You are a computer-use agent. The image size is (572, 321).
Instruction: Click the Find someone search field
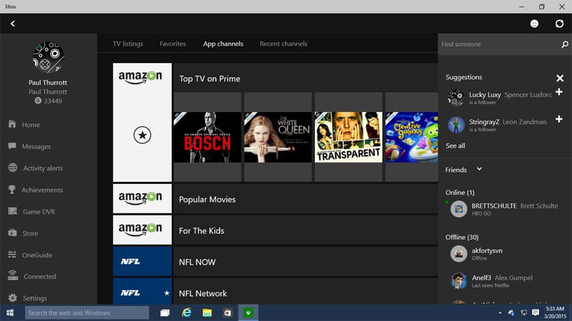click(x=498, y=44)
